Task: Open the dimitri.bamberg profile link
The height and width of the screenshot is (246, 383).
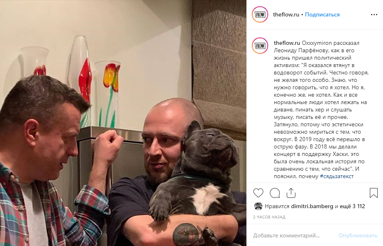Action: [x=312, y=207]
